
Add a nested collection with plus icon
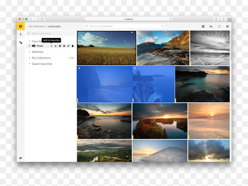click(x=64, y=46)
